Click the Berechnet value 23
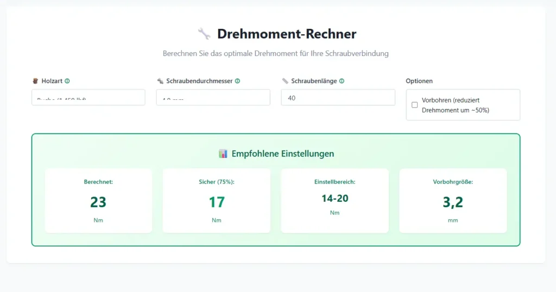The height and width of the screenshot is (292, 556). click(x=98, y=202)
